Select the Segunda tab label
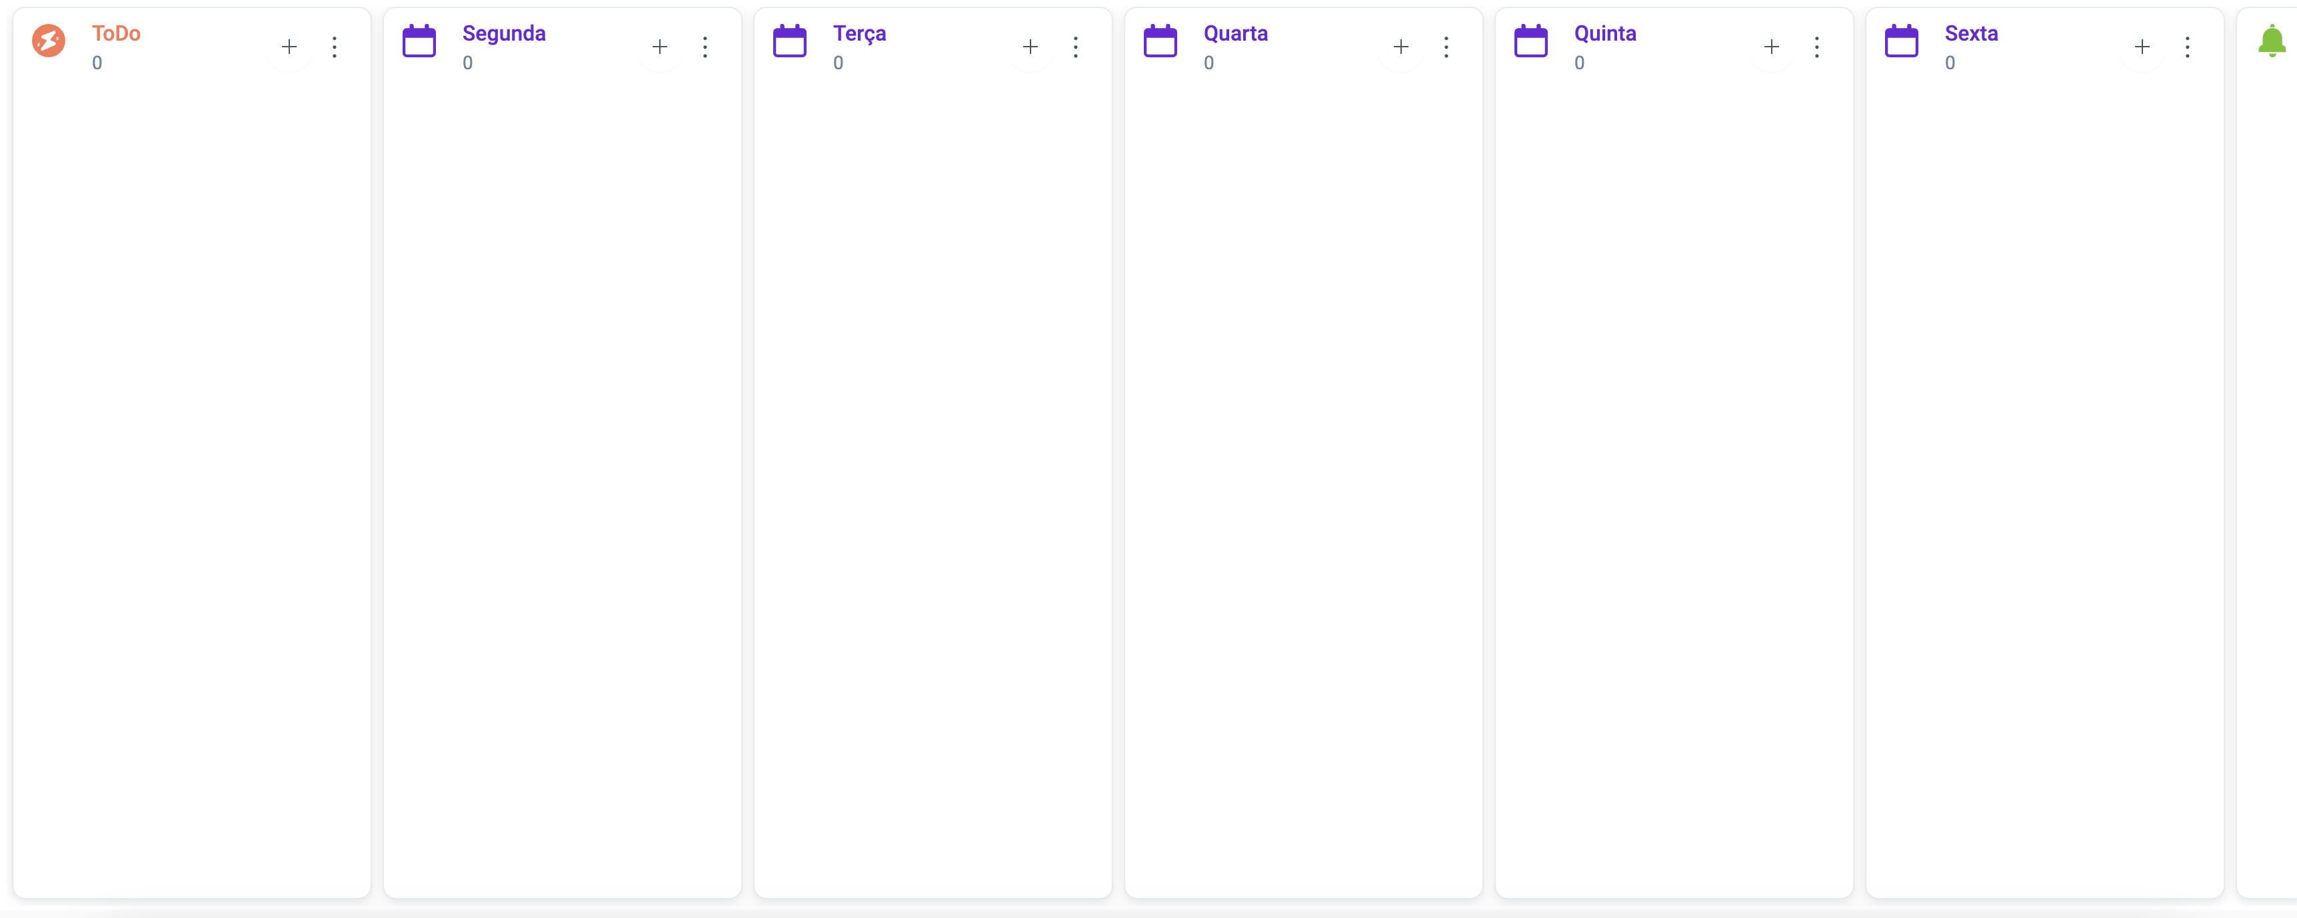This screenshot has height=918, width=2297. (x=505, y=32)
